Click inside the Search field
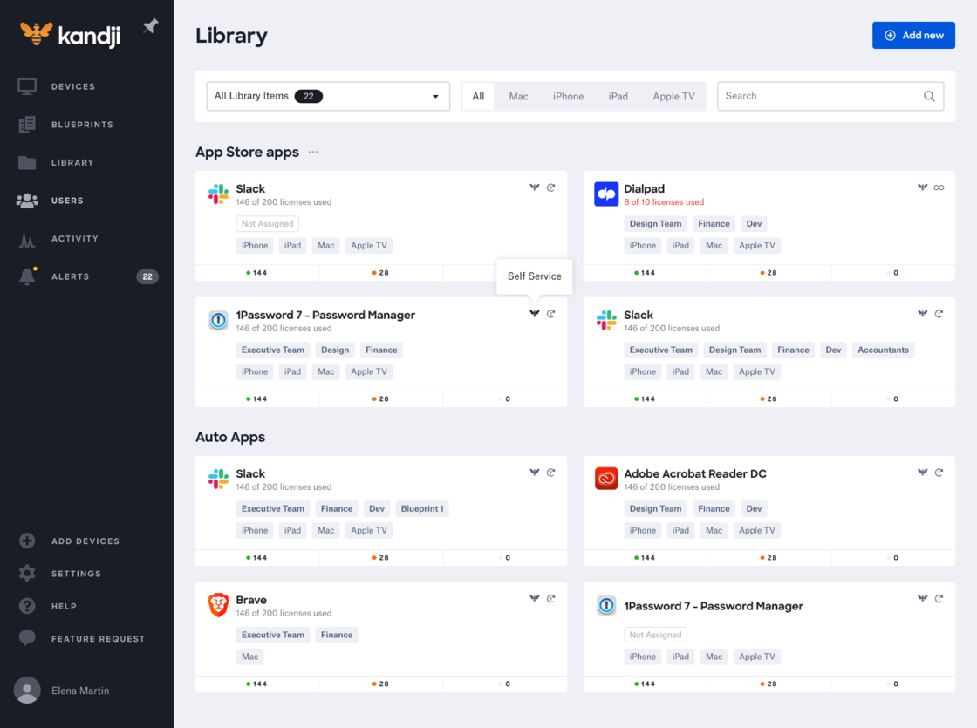Image resolution: width=977 pixels, height=728 pixels. point(820,96)
